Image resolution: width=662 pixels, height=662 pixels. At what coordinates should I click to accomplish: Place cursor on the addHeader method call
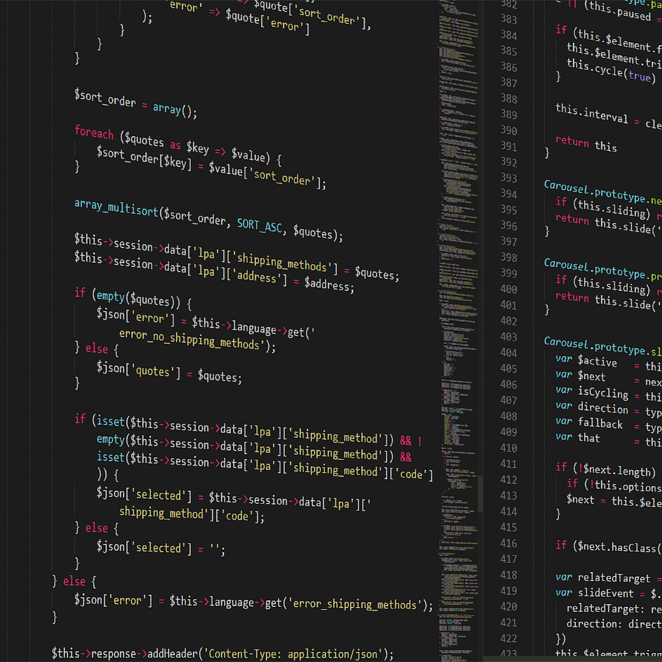(x=172, y=654)
